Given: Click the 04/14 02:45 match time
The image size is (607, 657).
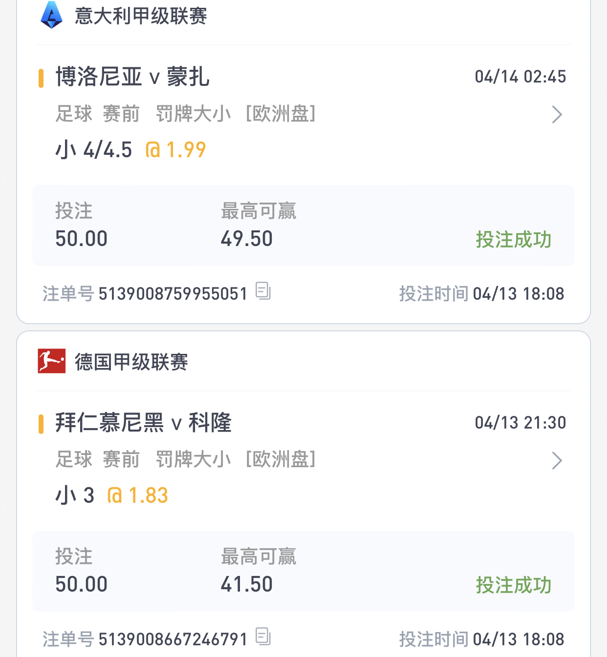Looking at the screenshot, I should point(520,77).
